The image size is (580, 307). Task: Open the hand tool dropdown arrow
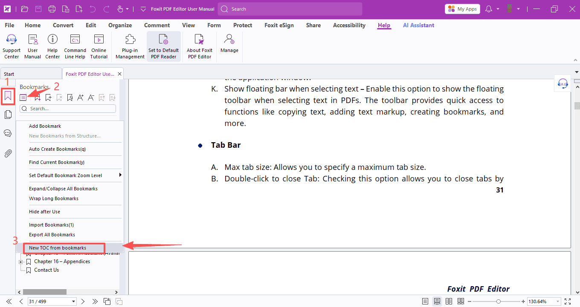128,9
